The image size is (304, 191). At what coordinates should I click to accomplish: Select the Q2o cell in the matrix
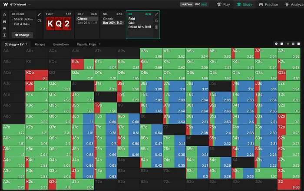pos(59,184)
